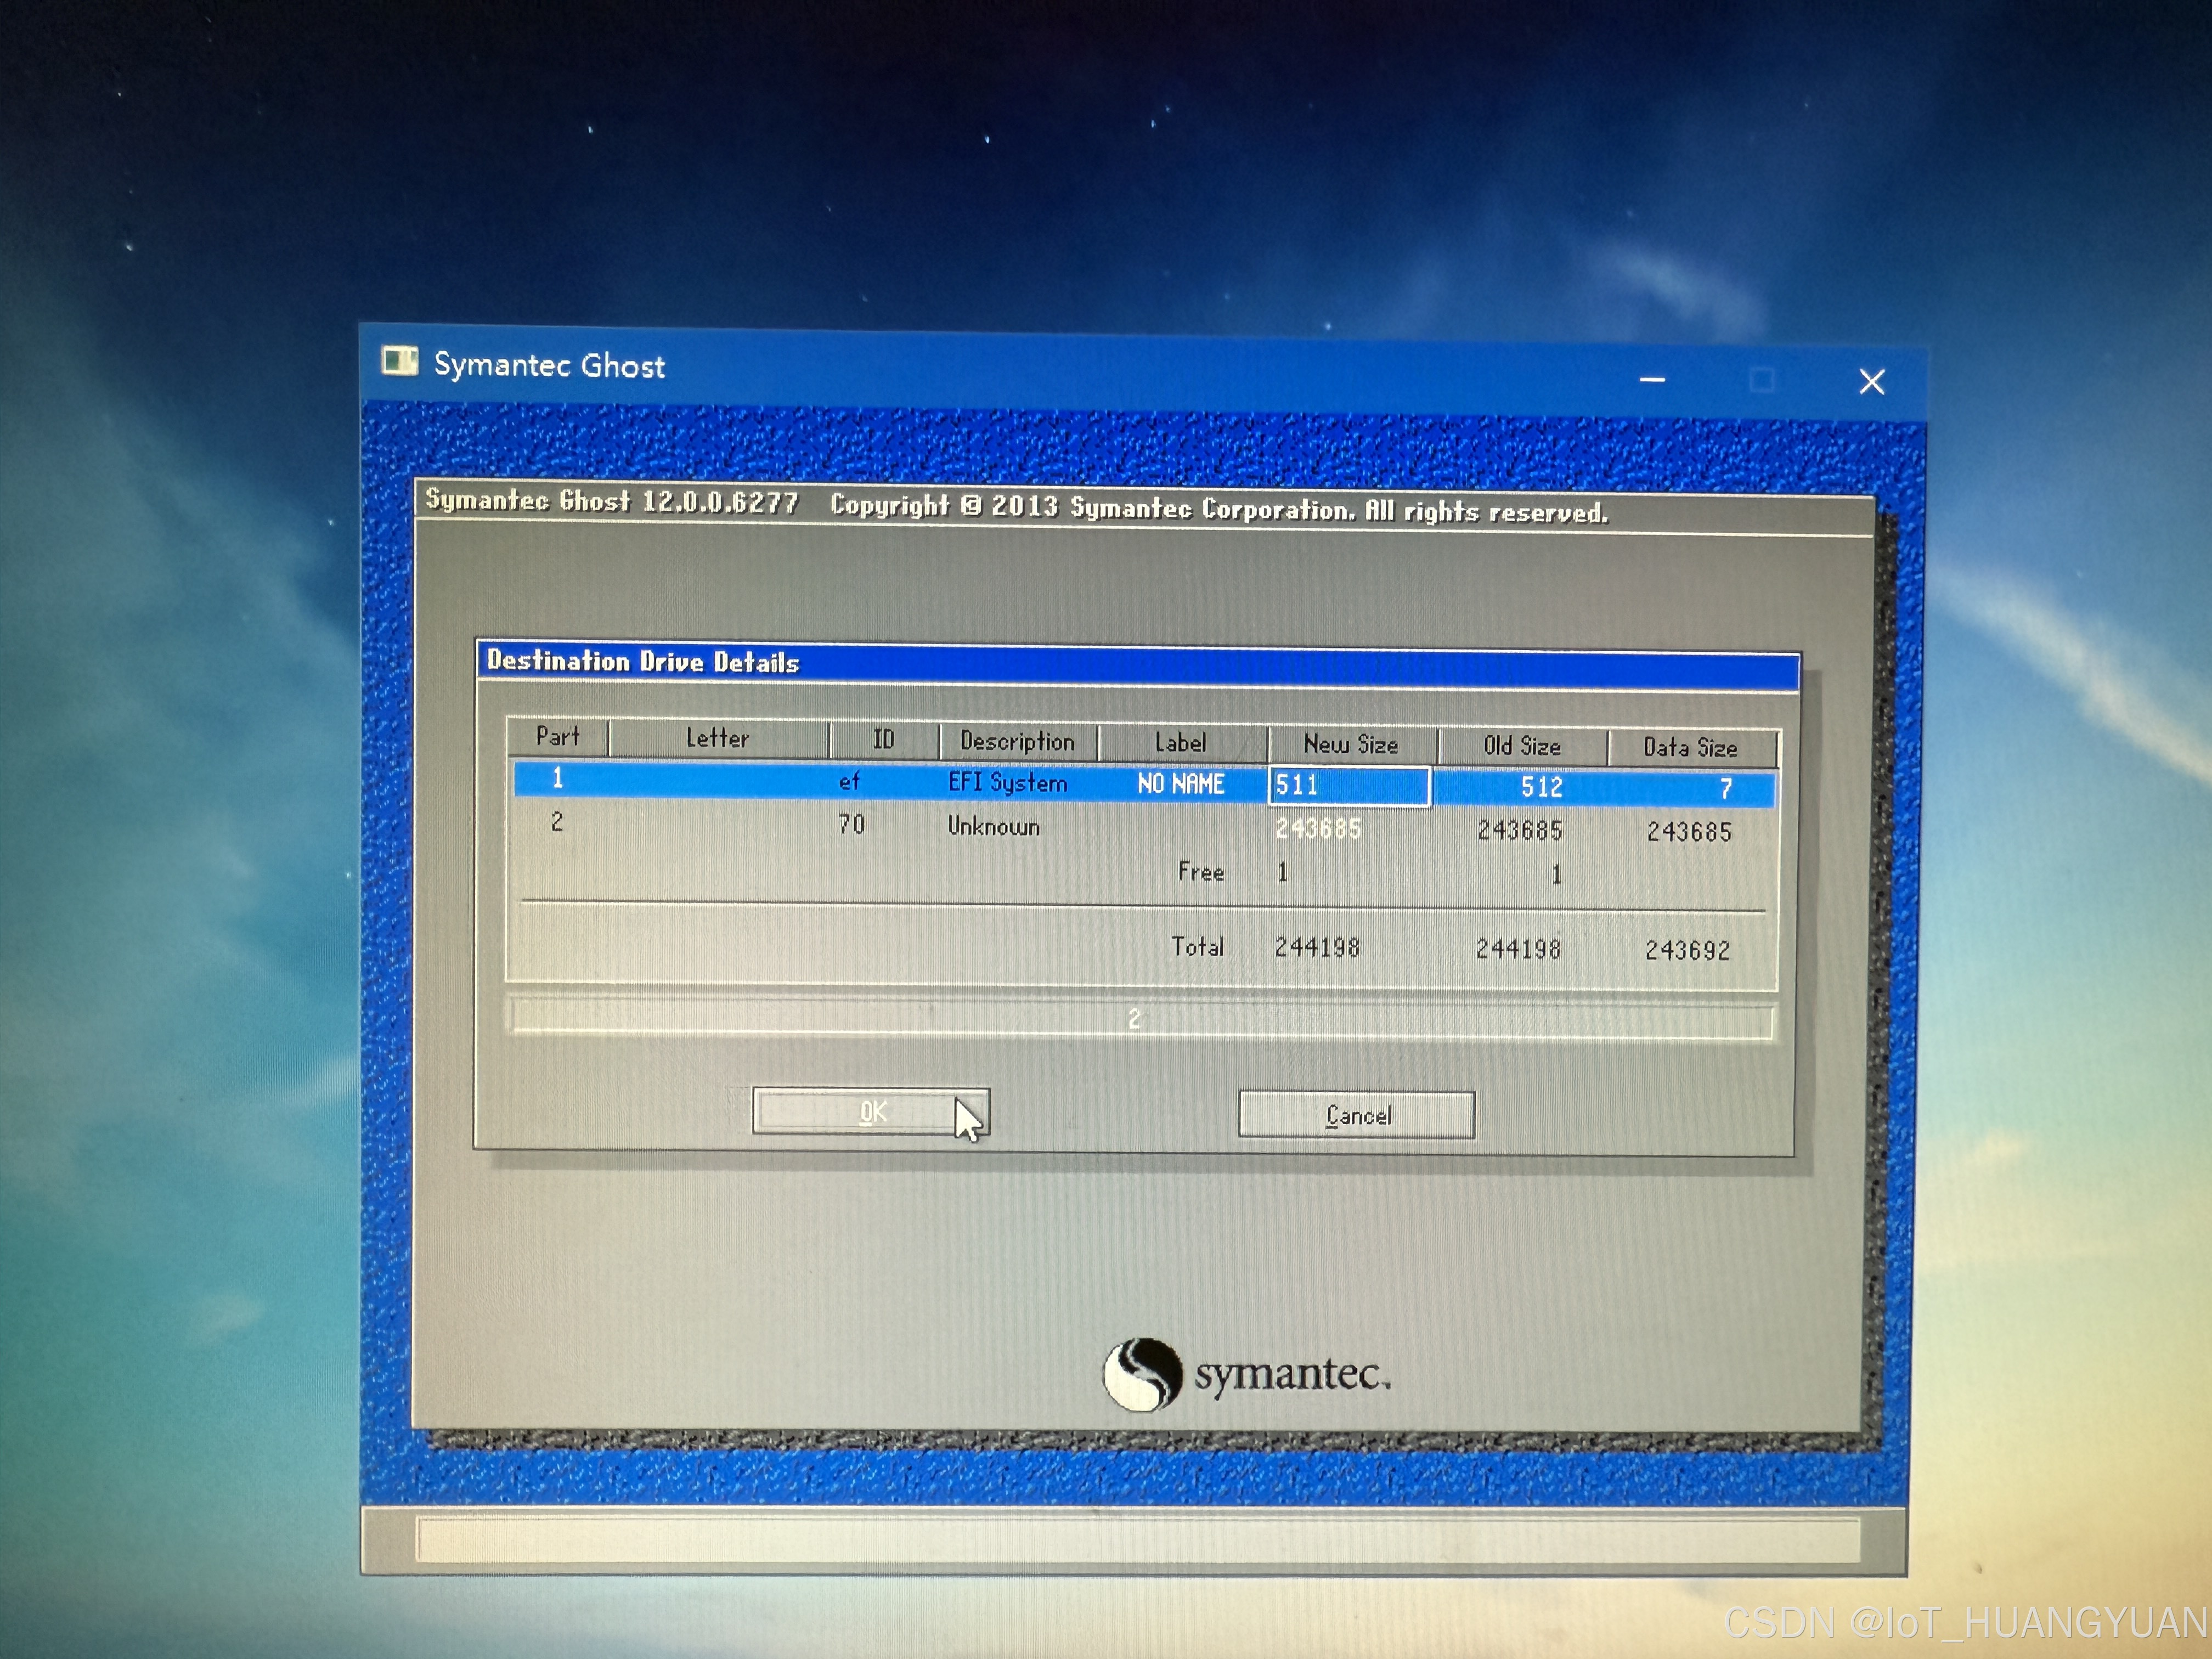
Task: Click the New Size 243685 for partition 2
Action: [x=1318, y=828]
